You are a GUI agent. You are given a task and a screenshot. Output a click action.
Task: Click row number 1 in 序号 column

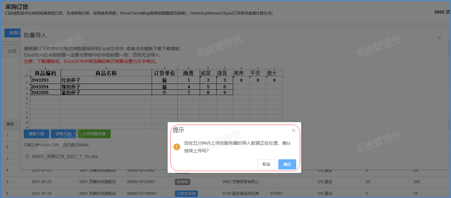7,136
